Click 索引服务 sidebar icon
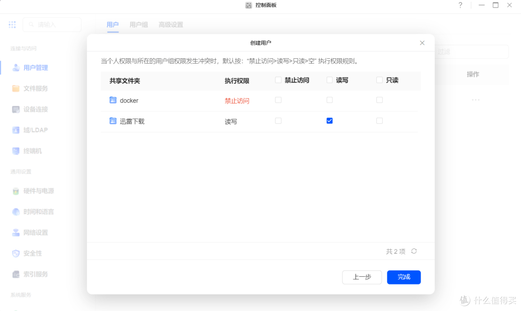The width and height of the screenshot is (521, 311). click(x=15, y=274)
